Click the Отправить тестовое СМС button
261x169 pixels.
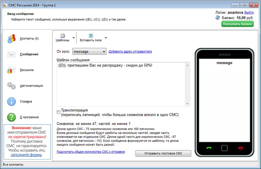(x=163, y=153)
